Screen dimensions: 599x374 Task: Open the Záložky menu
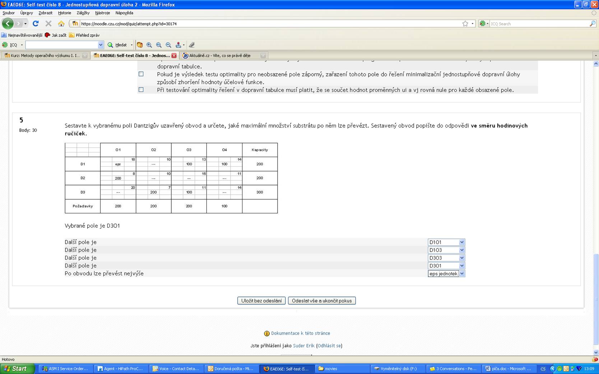coord(83,13)
